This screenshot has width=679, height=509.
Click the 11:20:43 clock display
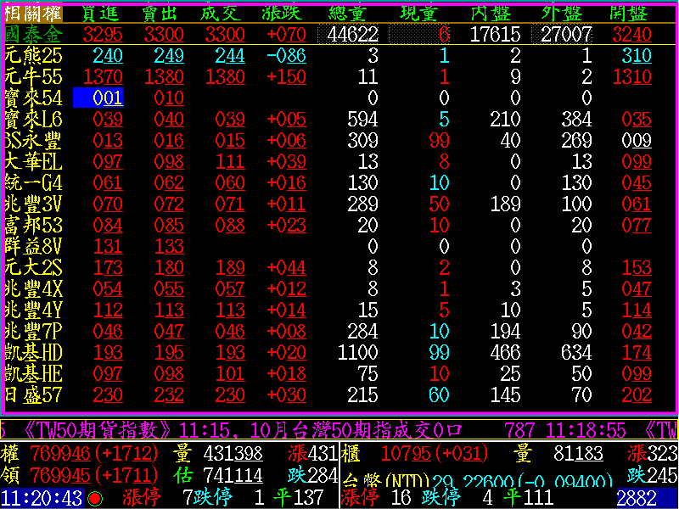[42, 497]
